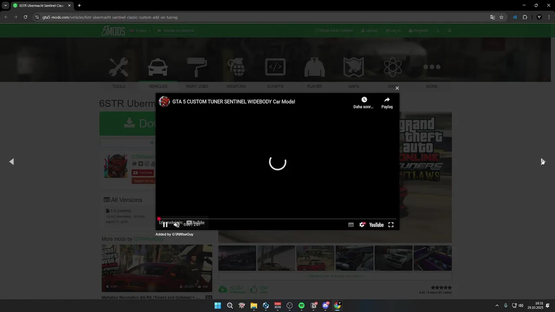Open the video channel avatar

coord(164,101)
